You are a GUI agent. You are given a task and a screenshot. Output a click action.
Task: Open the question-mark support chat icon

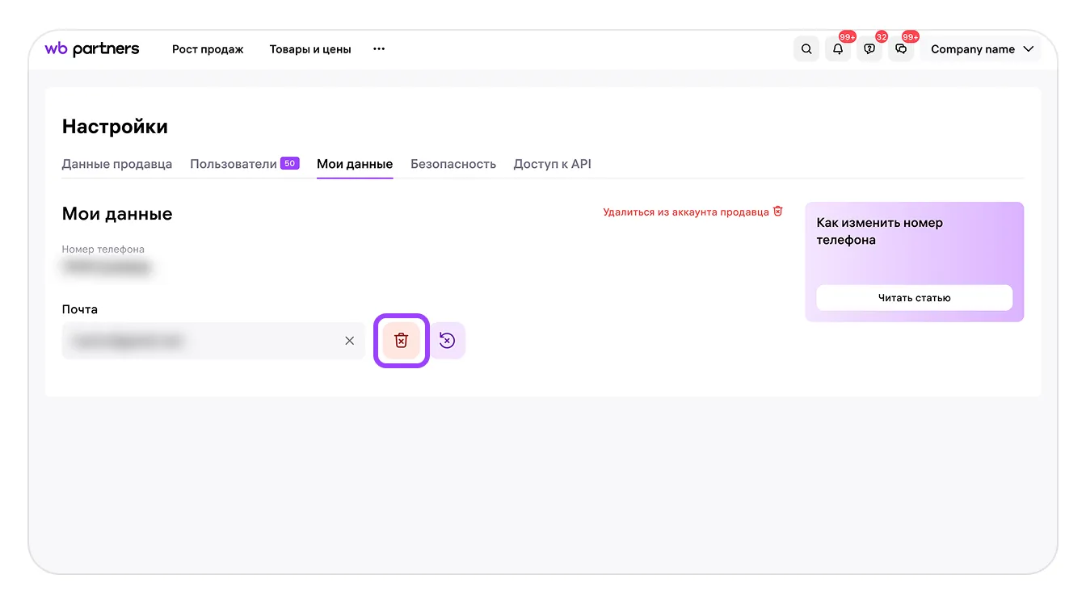coord(869,49)
